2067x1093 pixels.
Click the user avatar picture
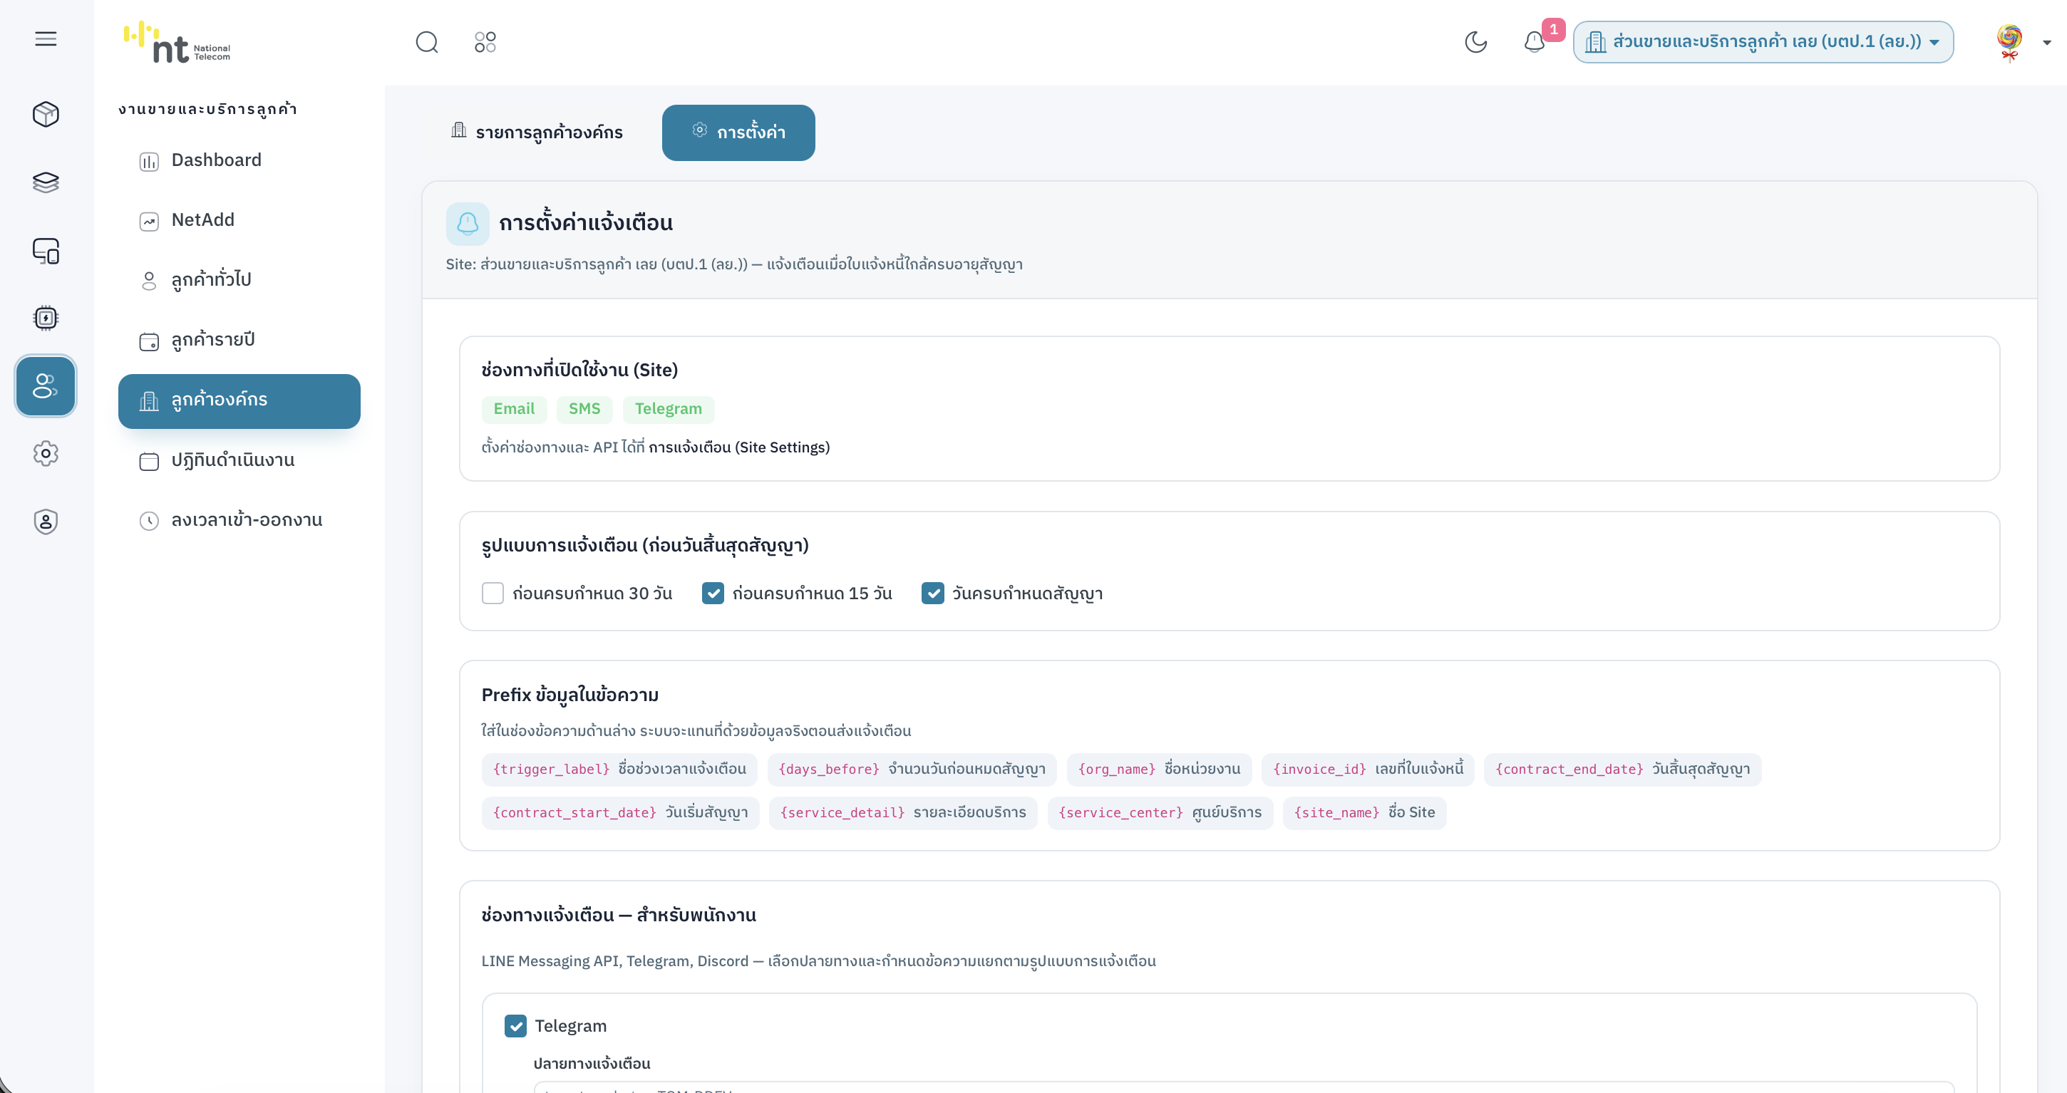click(2009, 42)
